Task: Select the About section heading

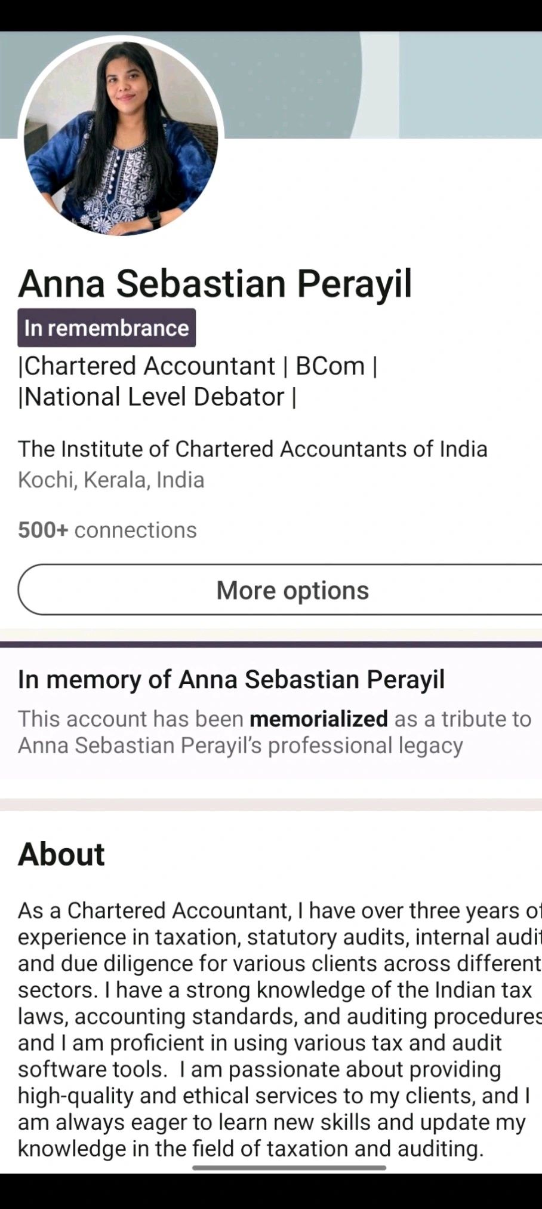Action: click(61, 854)
